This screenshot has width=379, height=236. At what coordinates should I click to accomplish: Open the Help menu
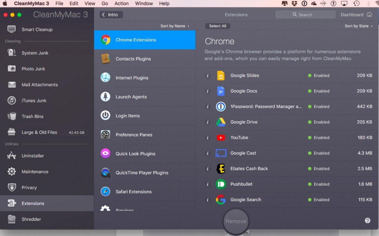coord(164,3)
